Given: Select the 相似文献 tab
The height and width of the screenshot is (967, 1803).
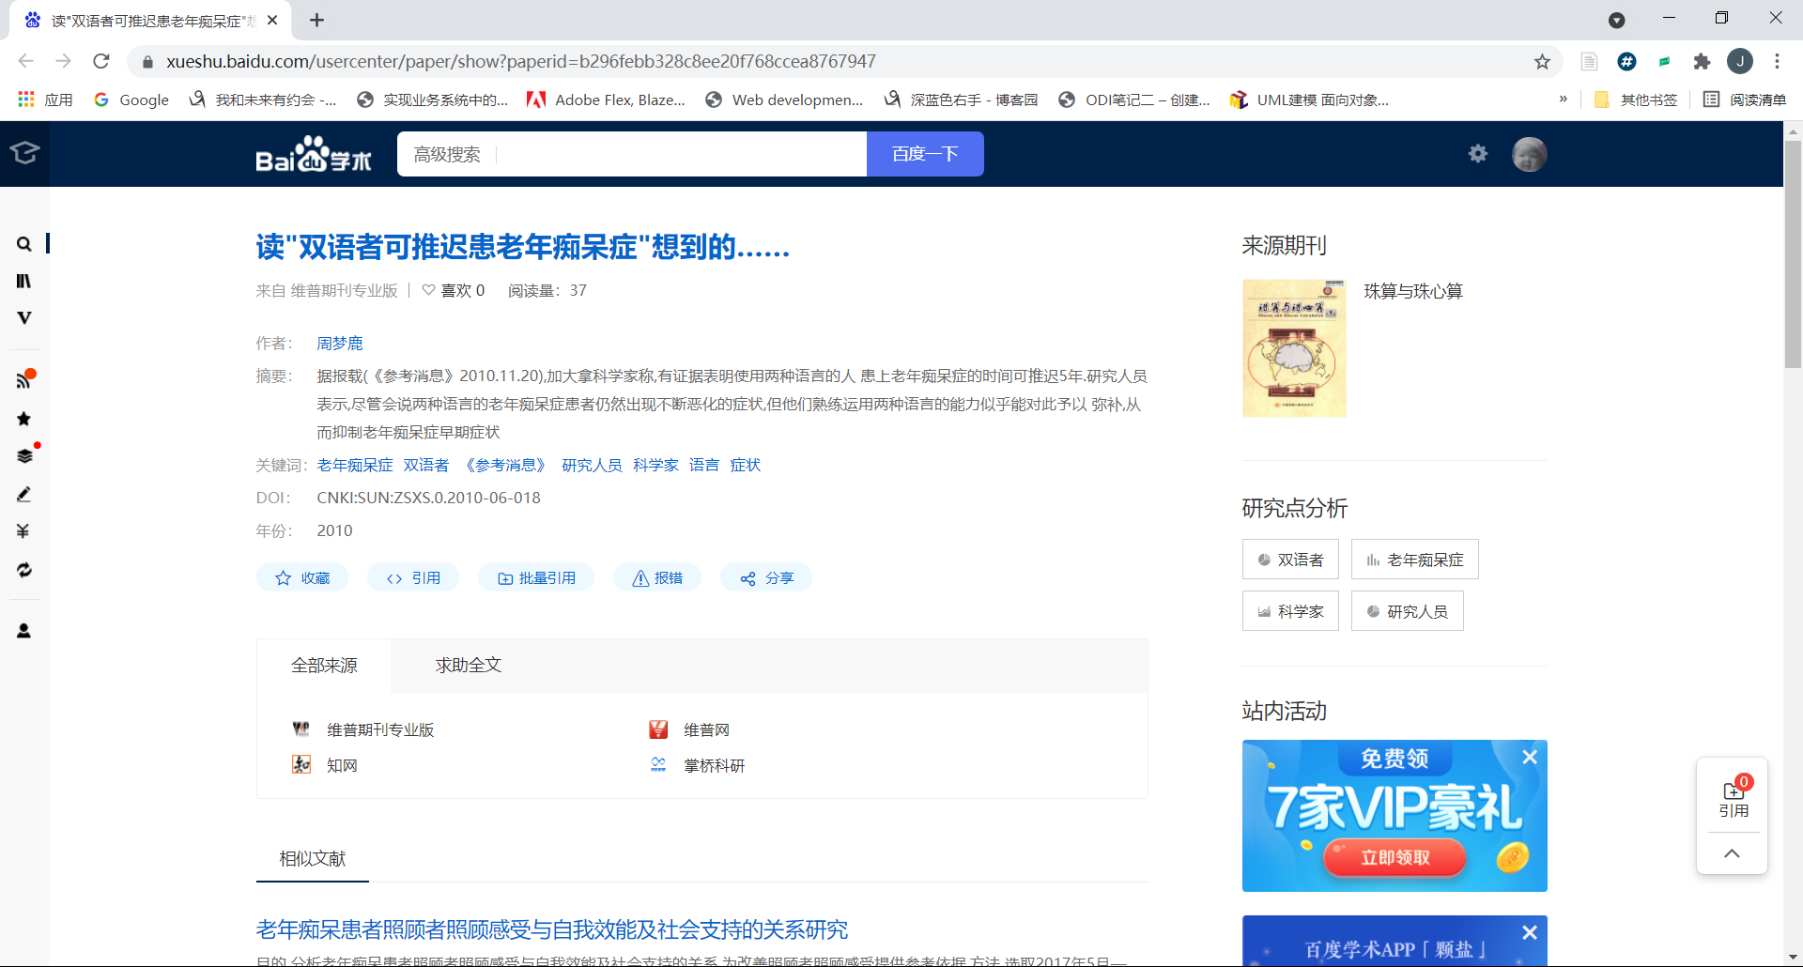Looking at the screenshot, I should 313,859.
